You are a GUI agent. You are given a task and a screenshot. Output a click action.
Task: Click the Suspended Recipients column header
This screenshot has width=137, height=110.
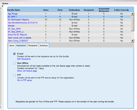pos(104,10)
